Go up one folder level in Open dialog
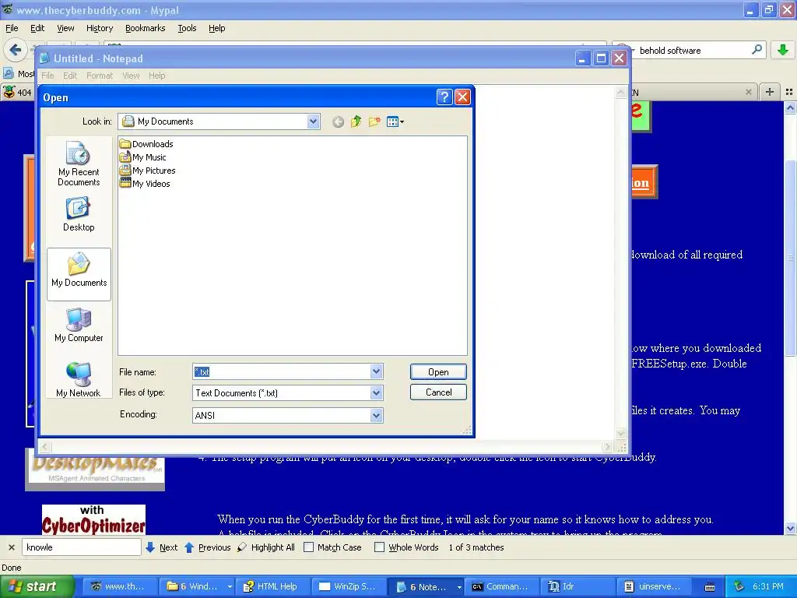Viewport: 797px width, 598px height. (x=356, y=121)
